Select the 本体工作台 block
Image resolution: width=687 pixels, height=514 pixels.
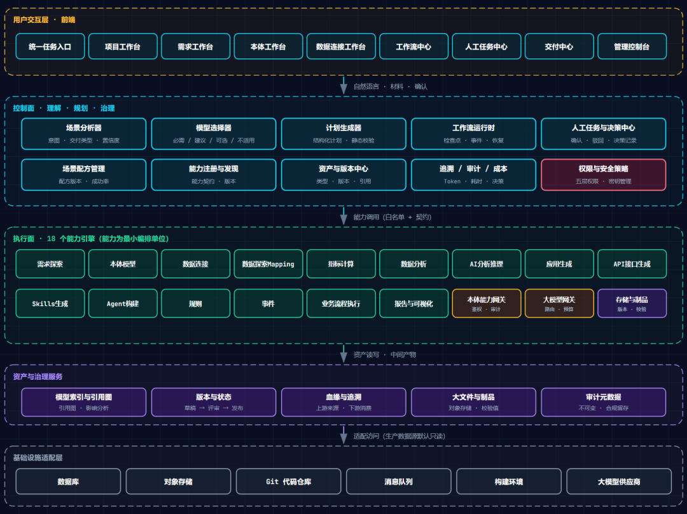pos(268,46)
